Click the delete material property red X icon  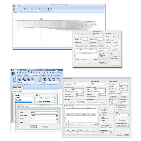(33, 79)
